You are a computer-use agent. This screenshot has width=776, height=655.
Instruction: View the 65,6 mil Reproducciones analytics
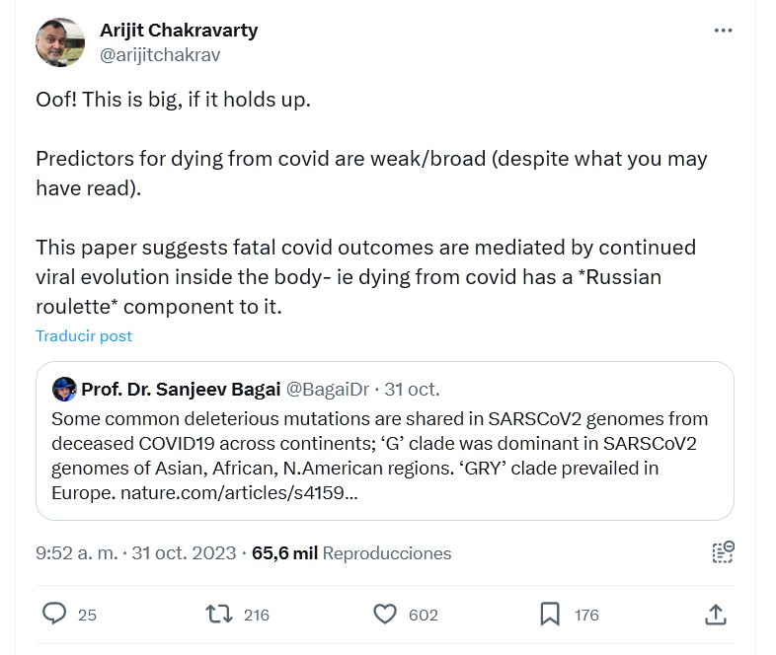tap(351, 553)
